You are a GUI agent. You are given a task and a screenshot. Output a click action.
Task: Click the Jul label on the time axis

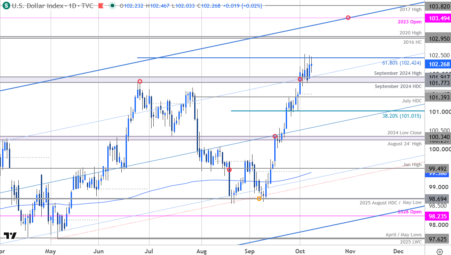point(149,251)
